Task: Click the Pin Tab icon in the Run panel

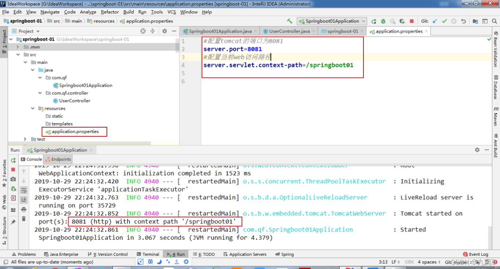Action: 13,222
